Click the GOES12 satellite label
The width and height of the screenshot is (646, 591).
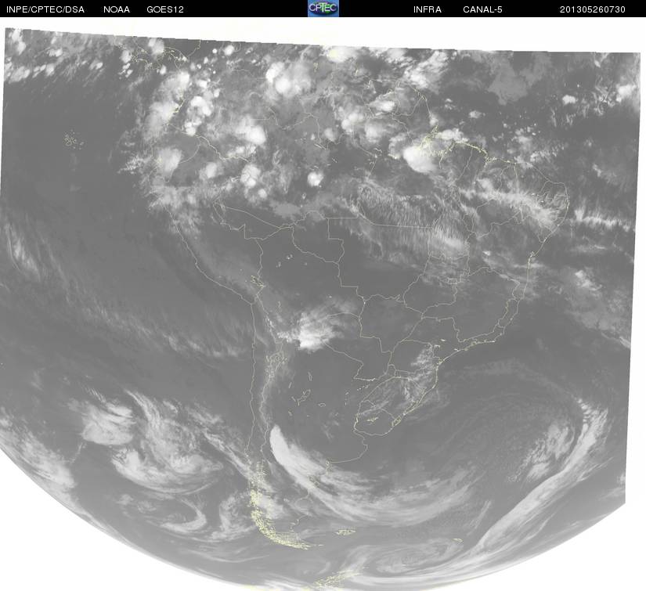click(165, 9)
